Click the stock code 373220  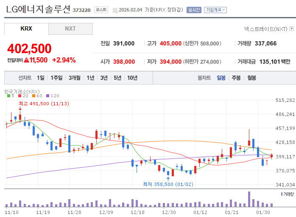81,10
